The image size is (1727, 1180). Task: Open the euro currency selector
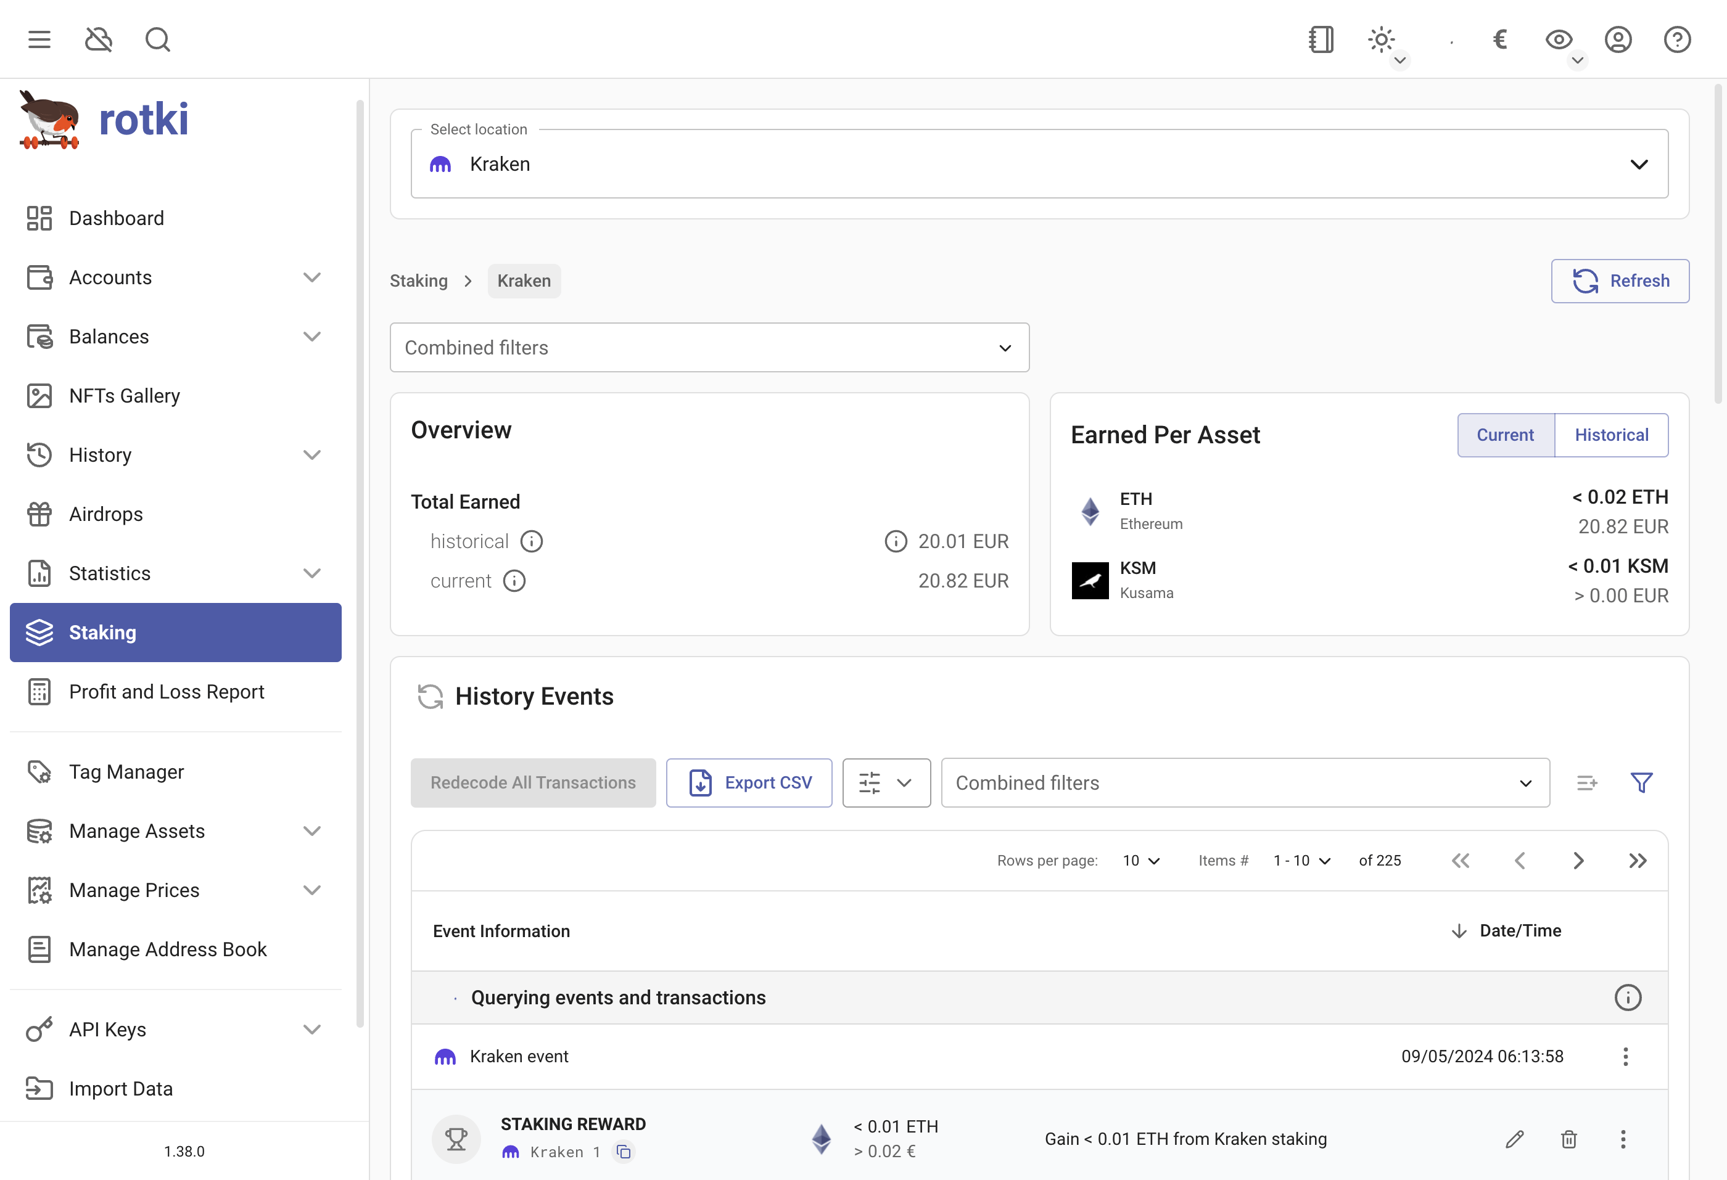1499,39
